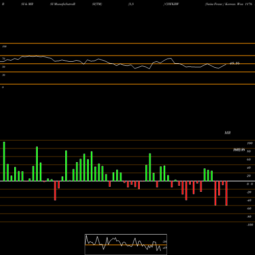This screenshot has height=255, width=255.
Task: Click the MR axis label "-60"
Action: pos(249,209)
